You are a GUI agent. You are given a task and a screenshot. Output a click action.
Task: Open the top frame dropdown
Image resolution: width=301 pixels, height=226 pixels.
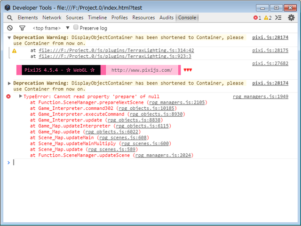pos(51,28)
